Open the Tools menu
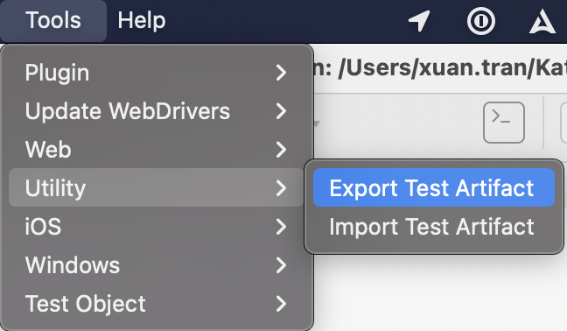 pyautogui.click(x=53, y=20)
